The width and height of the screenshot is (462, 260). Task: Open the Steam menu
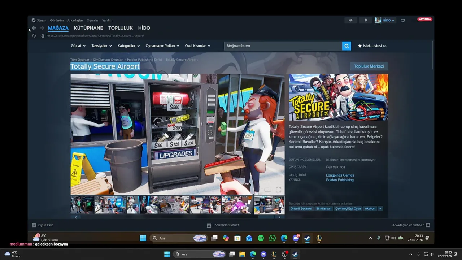coord(39,20)
